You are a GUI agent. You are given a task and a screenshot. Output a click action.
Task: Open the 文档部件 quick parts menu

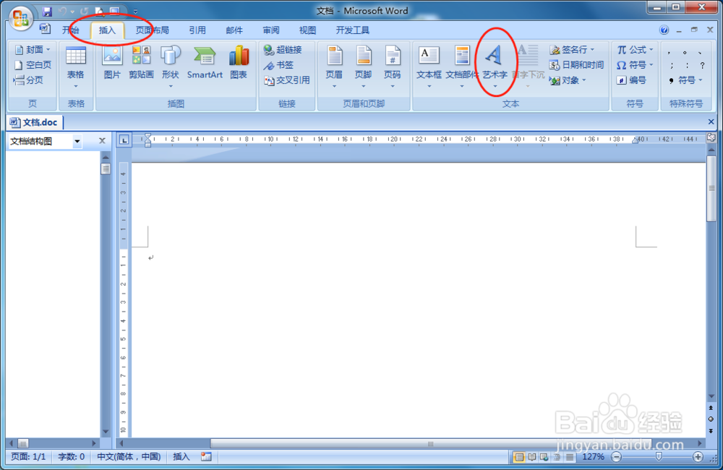pyautogui.click(x=461, y=67)
